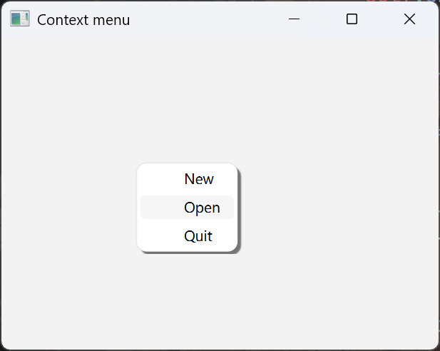Select New from the context menu
This screenshot has height=351, width=440.
coord(198,179)
